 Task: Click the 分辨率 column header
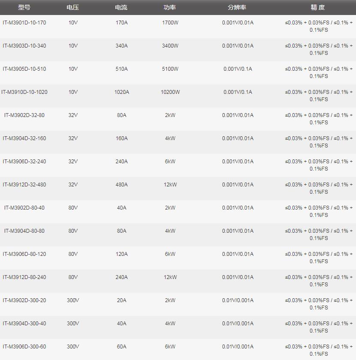pyautogui.click(x=237, y=7)
